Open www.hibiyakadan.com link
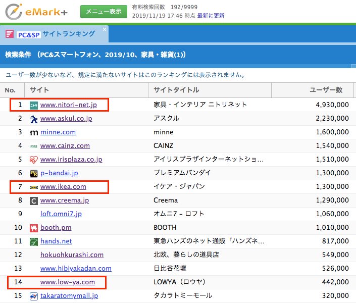Screen dimensions: 356x303 click(76, 269)
